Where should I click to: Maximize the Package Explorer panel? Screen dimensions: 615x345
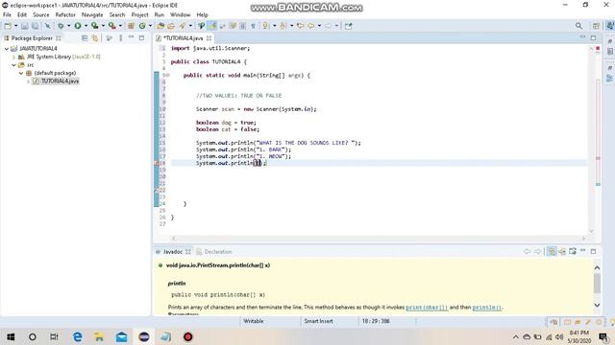pyautogui.click(x=141, y=38)
